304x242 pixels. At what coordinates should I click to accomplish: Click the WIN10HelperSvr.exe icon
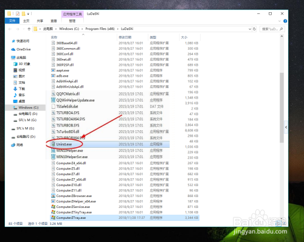53,157
